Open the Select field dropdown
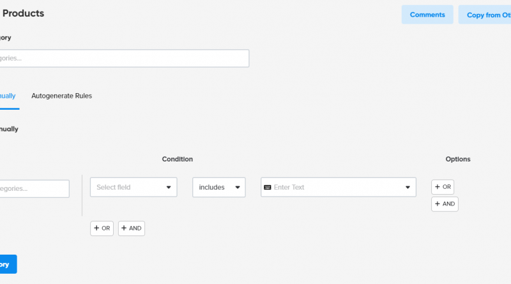511x284 pixels. 133,188
